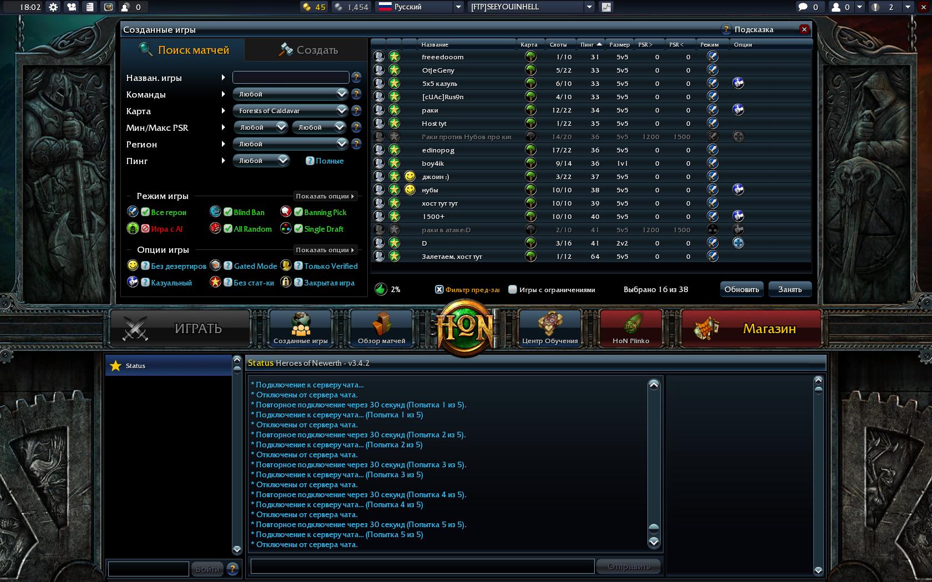Open the Created Games icon in main bar
Screen dimensions: 932x582
(301, 328)
